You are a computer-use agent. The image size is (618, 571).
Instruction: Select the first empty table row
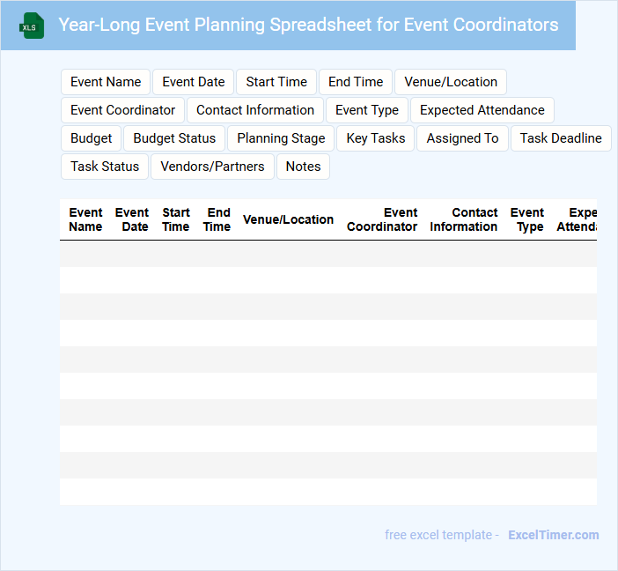[327, 254]
